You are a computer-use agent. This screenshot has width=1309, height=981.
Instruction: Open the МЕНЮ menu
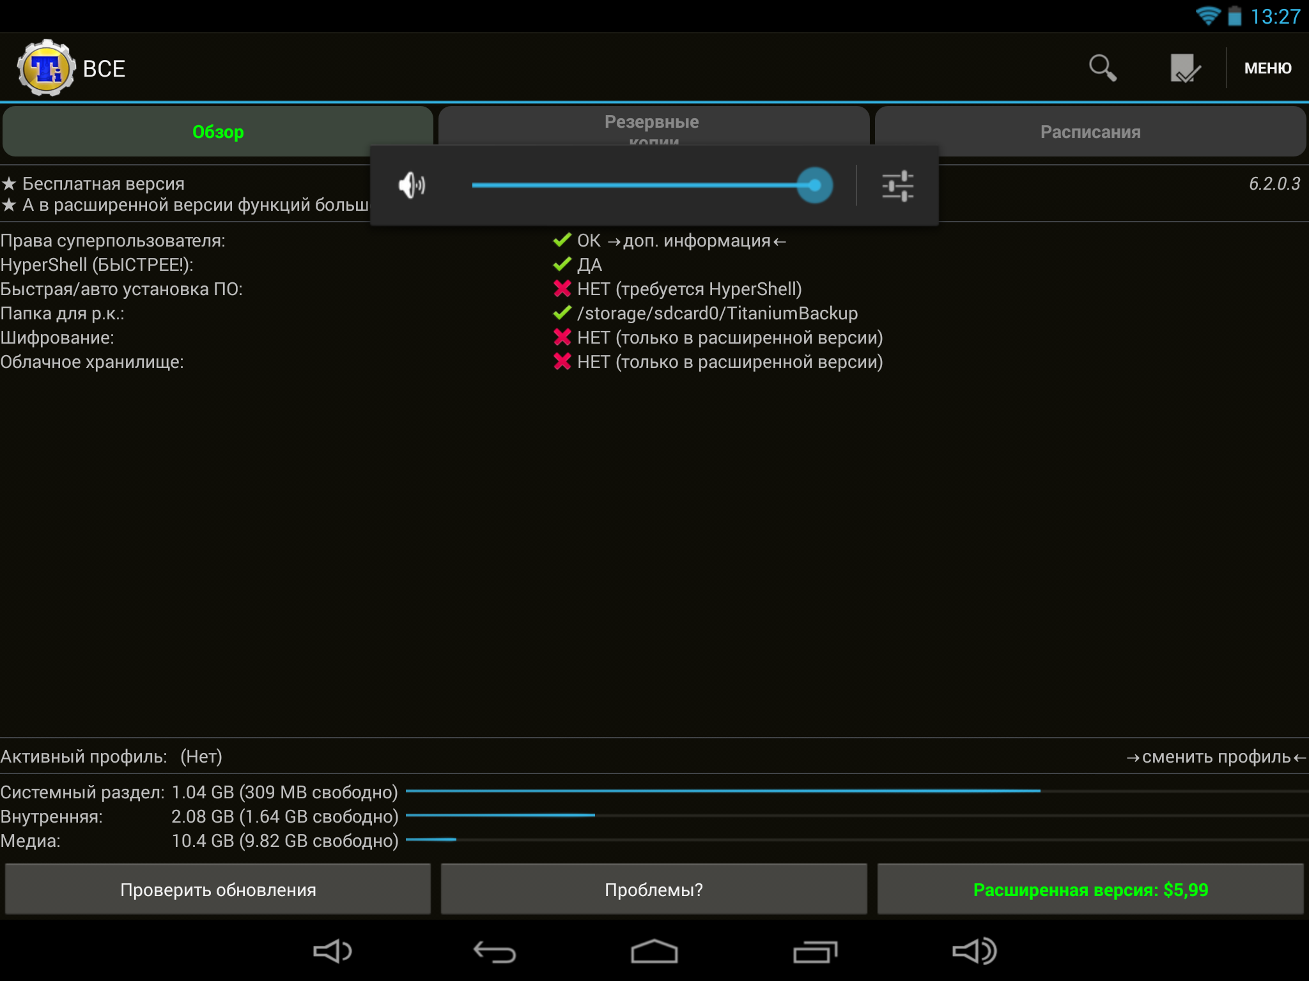[1267, 68]
